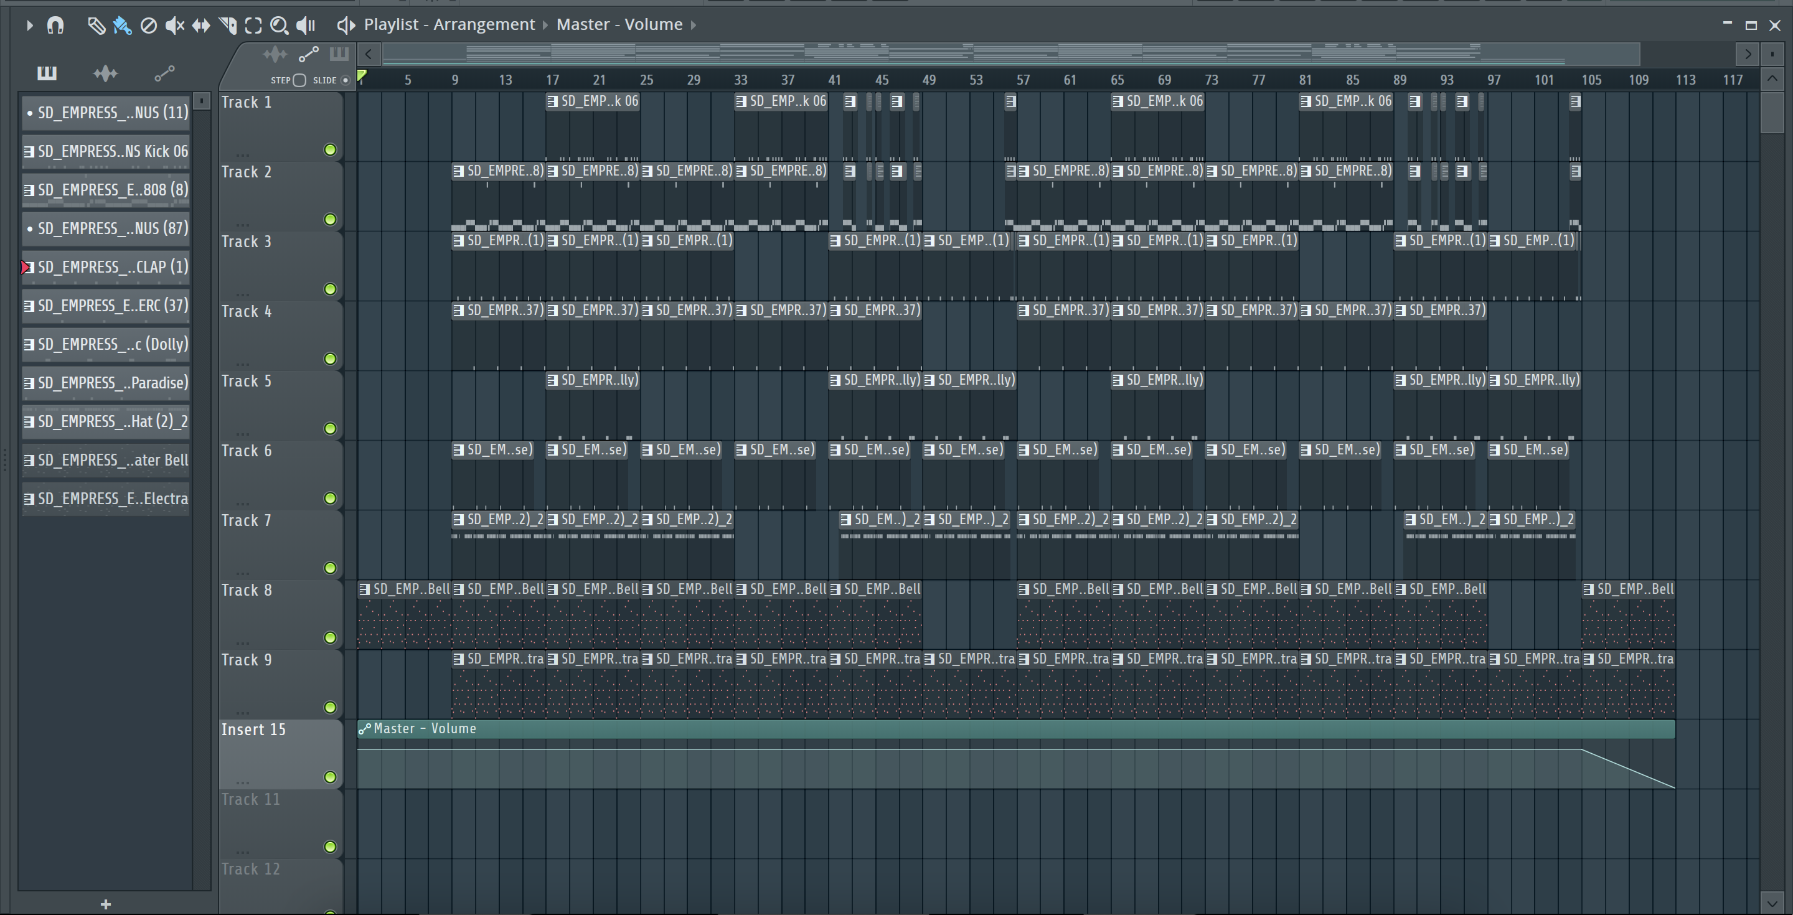Select SD_EMPRESS_E..ERC (37) in picker
This screenshot has height=915, width=1793.
point(106,306)
